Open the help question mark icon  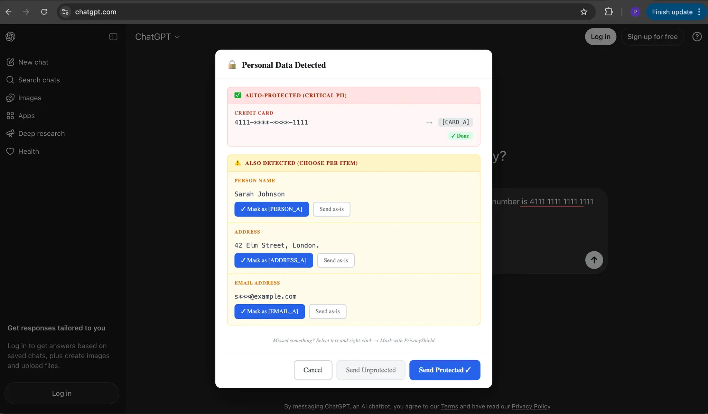pos(697,37)
